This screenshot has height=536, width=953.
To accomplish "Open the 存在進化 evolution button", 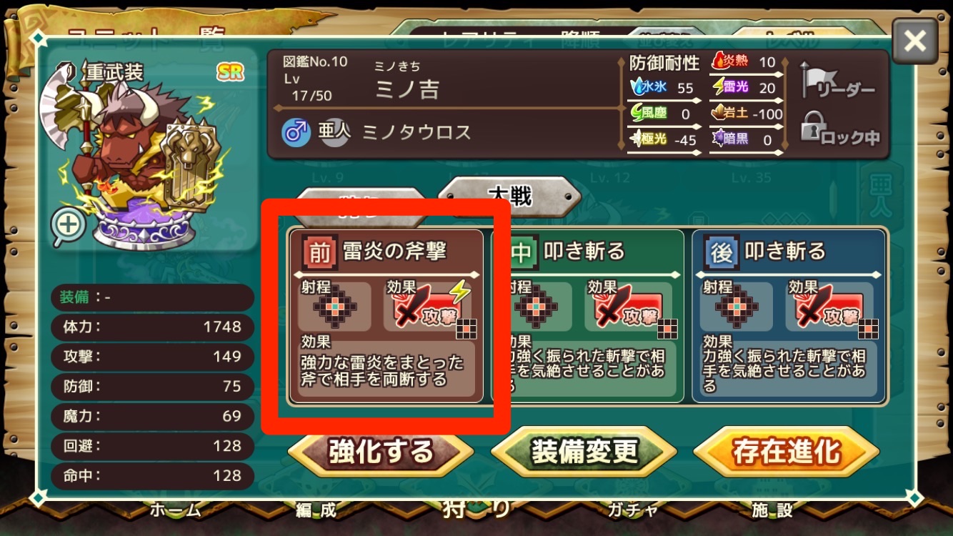I will (x=785, y=452).
